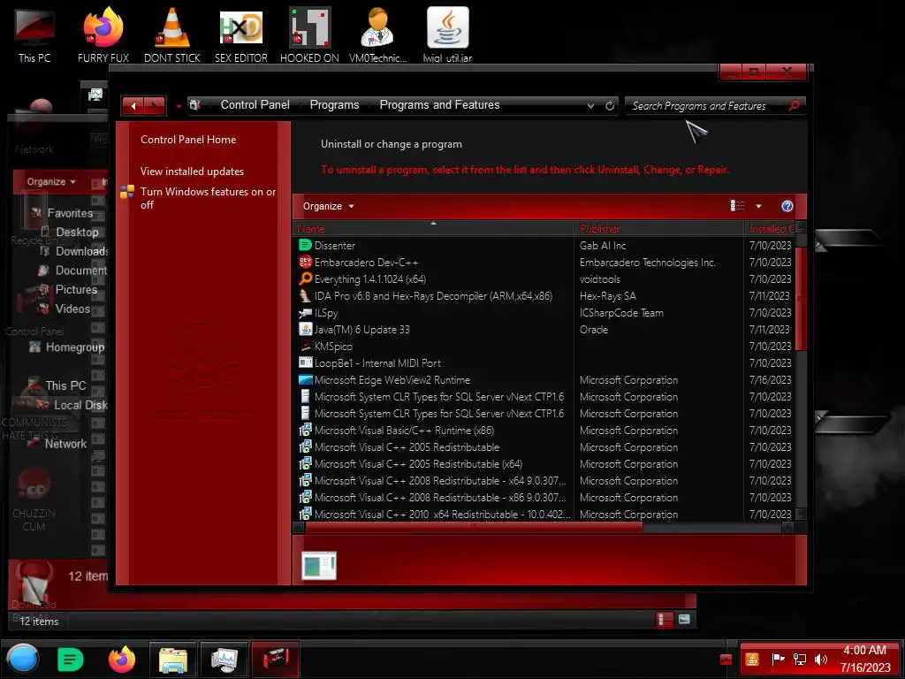Screen dimensions: 905x679
Task: Select the ILSpy program icon
Action: click(305, 312)
